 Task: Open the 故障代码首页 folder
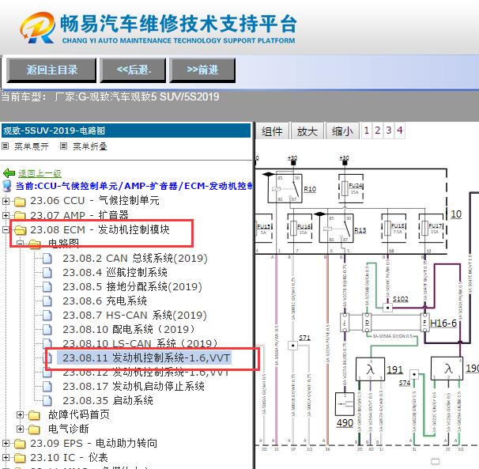tap(79, 415)
